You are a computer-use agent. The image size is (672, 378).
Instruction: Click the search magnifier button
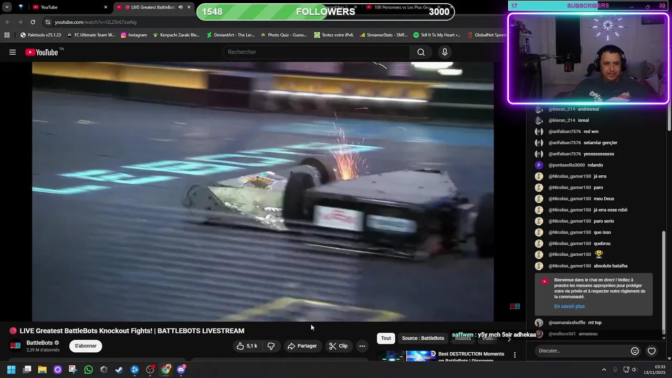click(x=421, y=52)
